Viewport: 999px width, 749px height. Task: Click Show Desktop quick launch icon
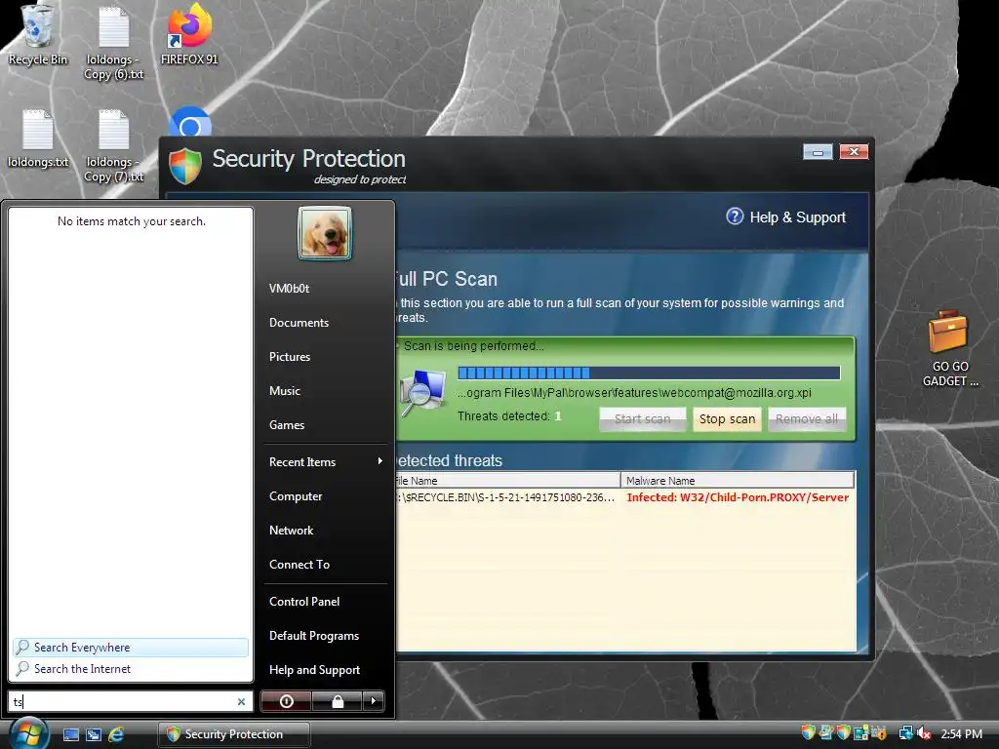[70, 734]
